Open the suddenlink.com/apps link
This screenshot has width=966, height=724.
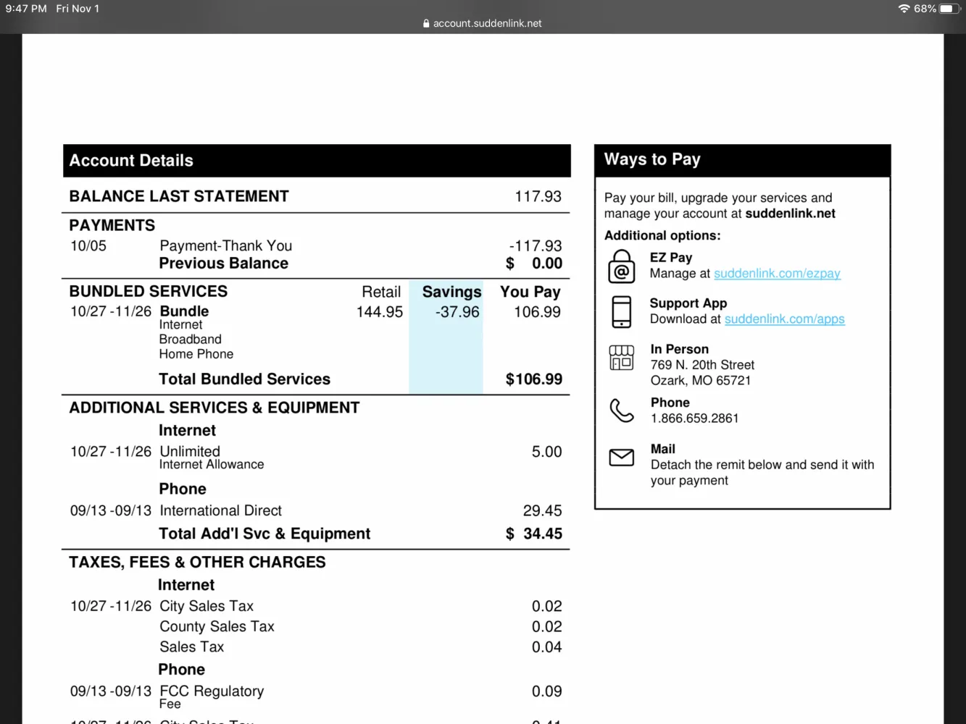pos(785,319)
